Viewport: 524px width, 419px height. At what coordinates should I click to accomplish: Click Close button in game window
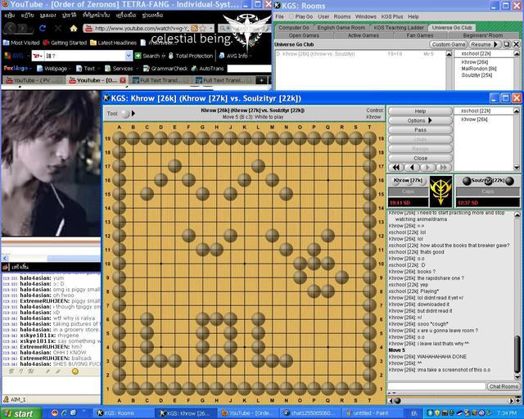420,158
